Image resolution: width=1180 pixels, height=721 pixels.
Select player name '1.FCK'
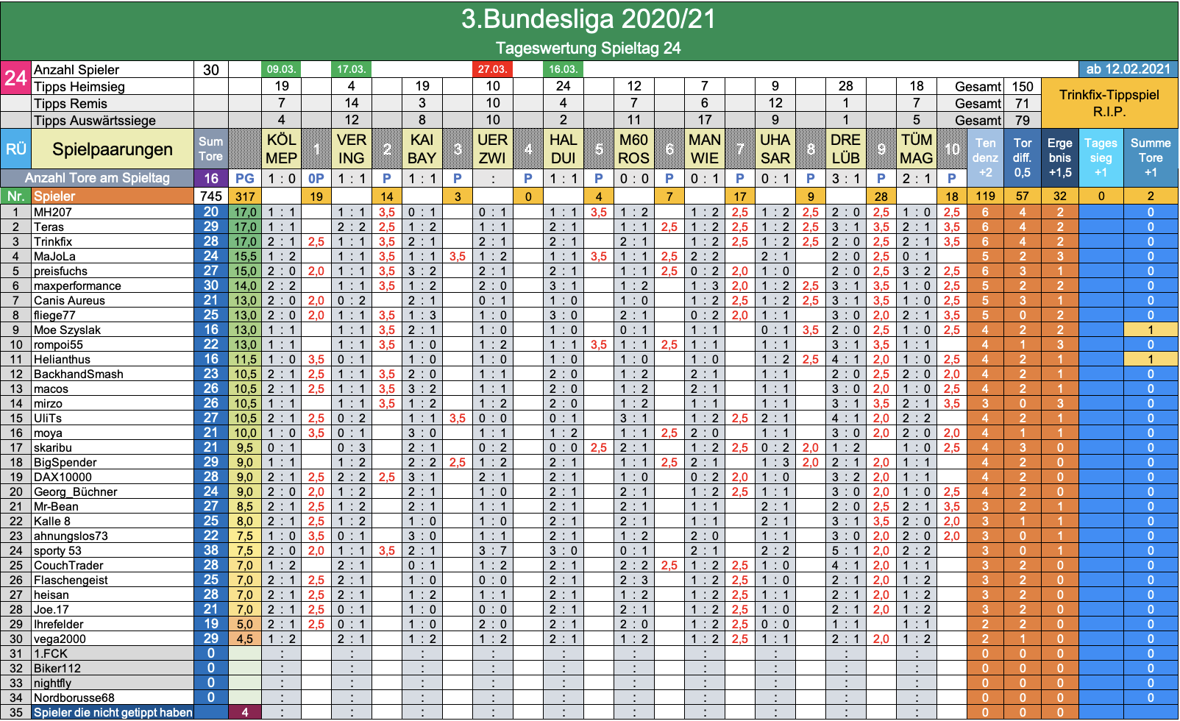50,653
